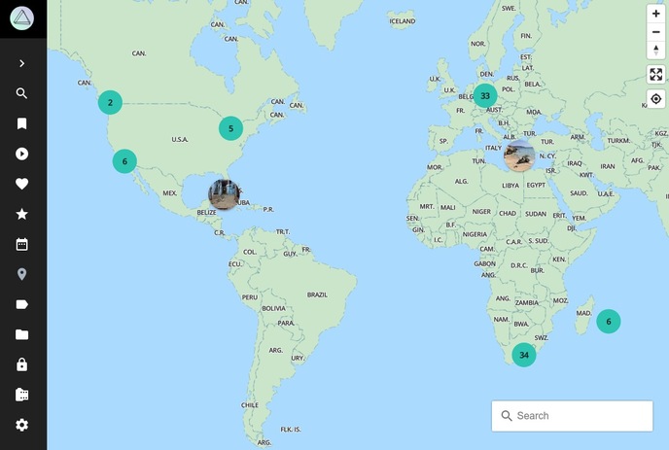
Task: Open Favorites via the heart icon
Action: (x=22, y=184)
